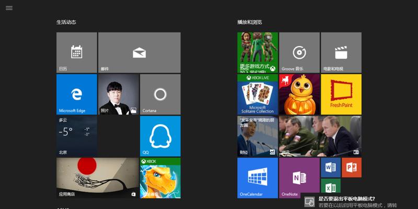Image resolution: width=418 pixels, height=209 pixels.
Task: Open the 日历 calendar tile
Action: pyautogui.click(x=76, y=53)
